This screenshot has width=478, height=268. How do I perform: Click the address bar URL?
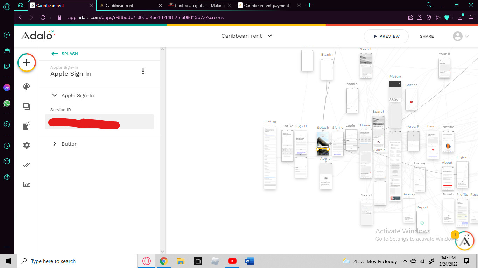146,17
